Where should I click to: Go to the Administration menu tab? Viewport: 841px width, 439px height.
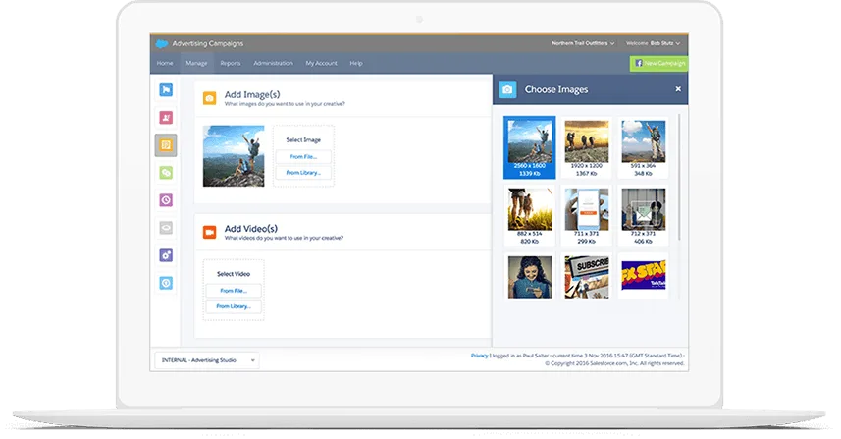[x=273, y=63]
